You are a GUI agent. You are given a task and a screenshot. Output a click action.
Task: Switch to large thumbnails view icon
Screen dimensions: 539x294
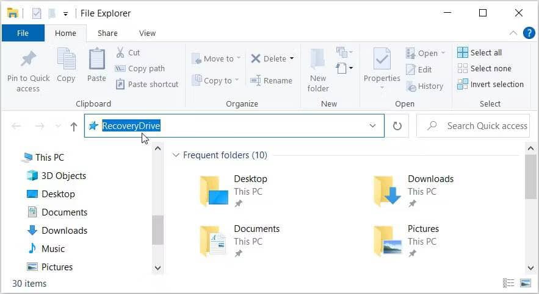pyautogui.click(x=525, y=283)
